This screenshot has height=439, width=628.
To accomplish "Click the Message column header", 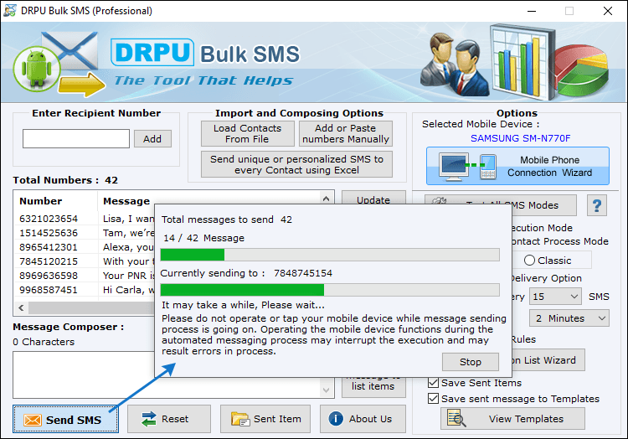I will (126, 201).
